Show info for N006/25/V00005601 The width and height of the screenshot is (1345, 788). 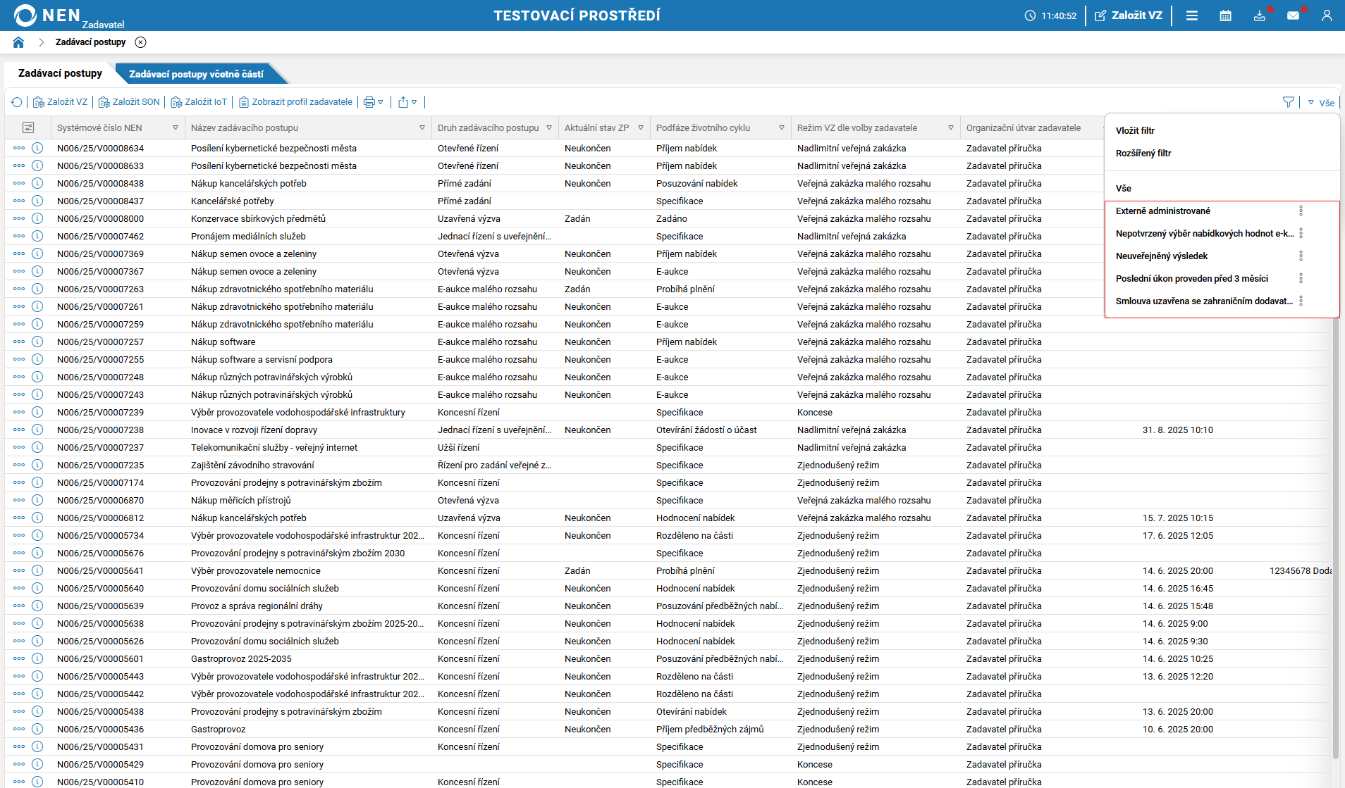[x=37, y=658]
